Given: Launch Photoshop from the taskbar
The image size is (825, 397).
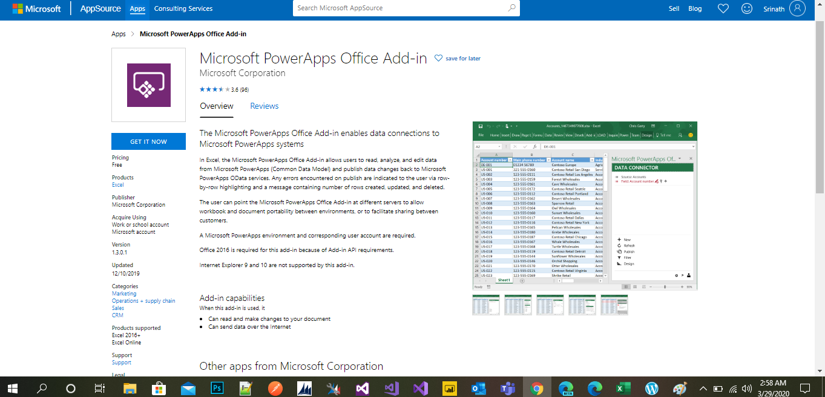Looking at the screenshot, I should (217, 387).
